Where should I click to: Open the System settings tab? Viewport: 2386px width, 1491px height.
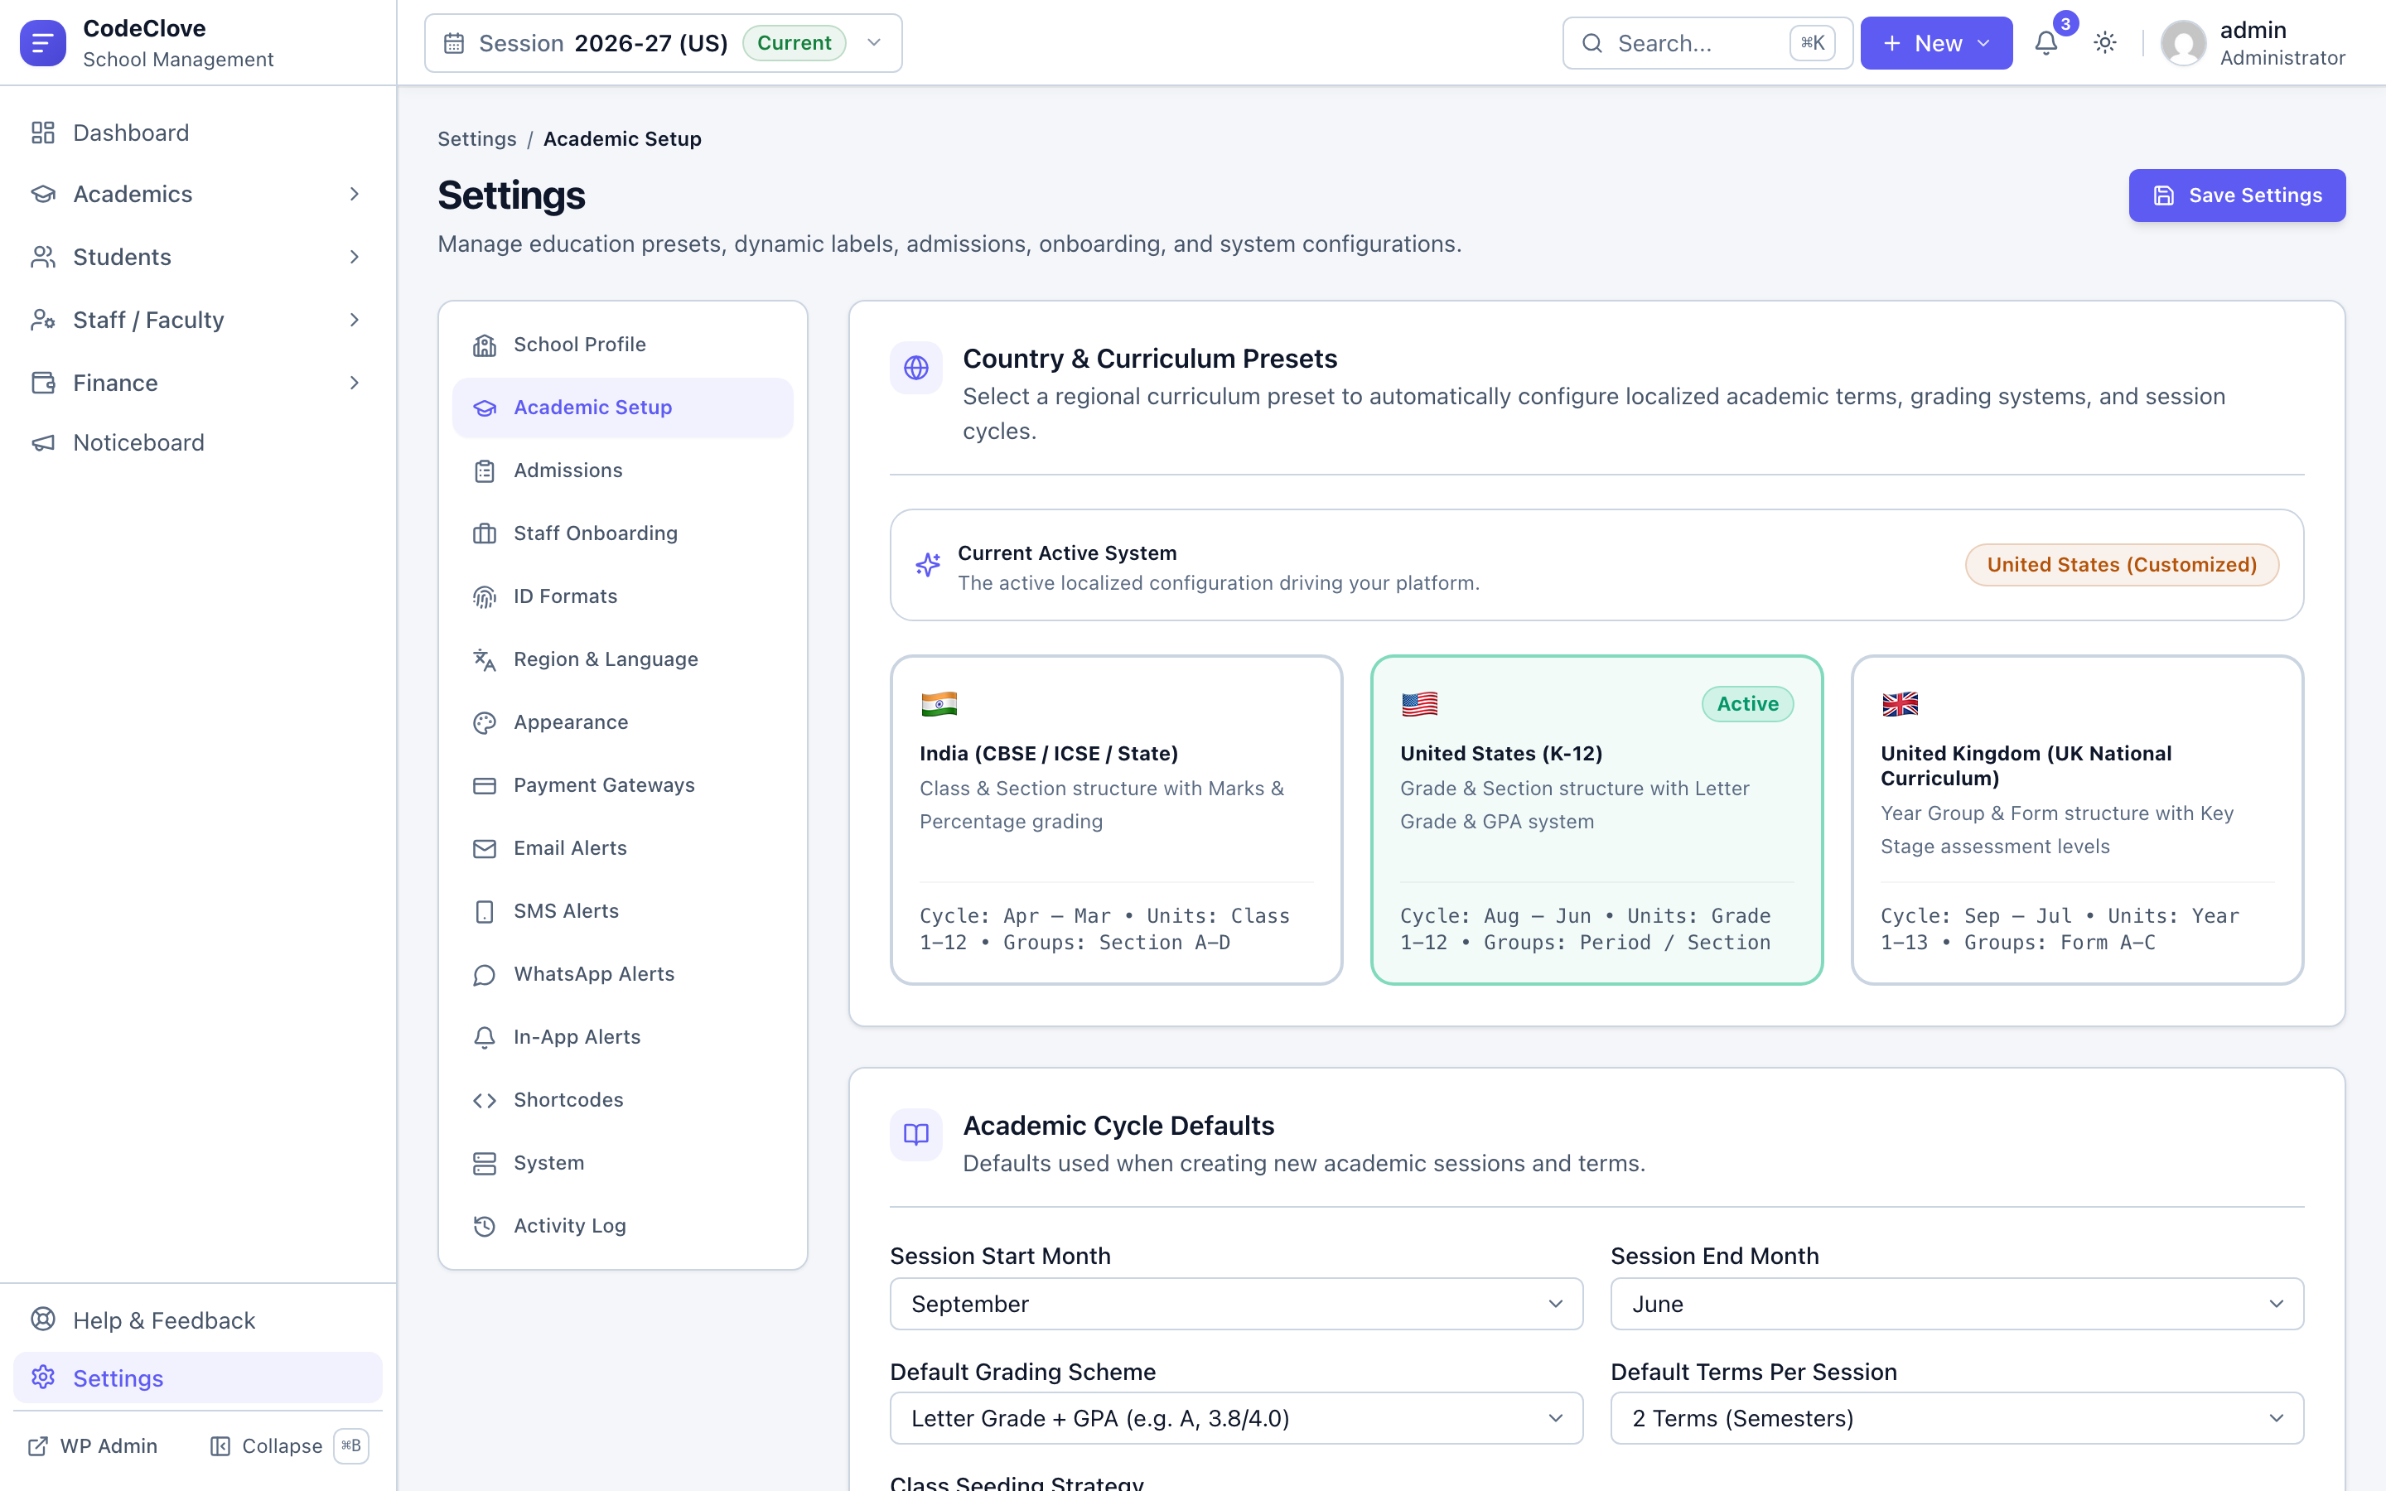pos(623,1163)
